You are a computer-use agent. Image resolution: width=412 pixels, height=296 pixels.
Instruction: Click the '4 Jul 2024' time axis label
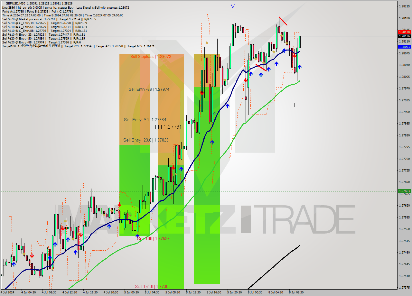8,292
